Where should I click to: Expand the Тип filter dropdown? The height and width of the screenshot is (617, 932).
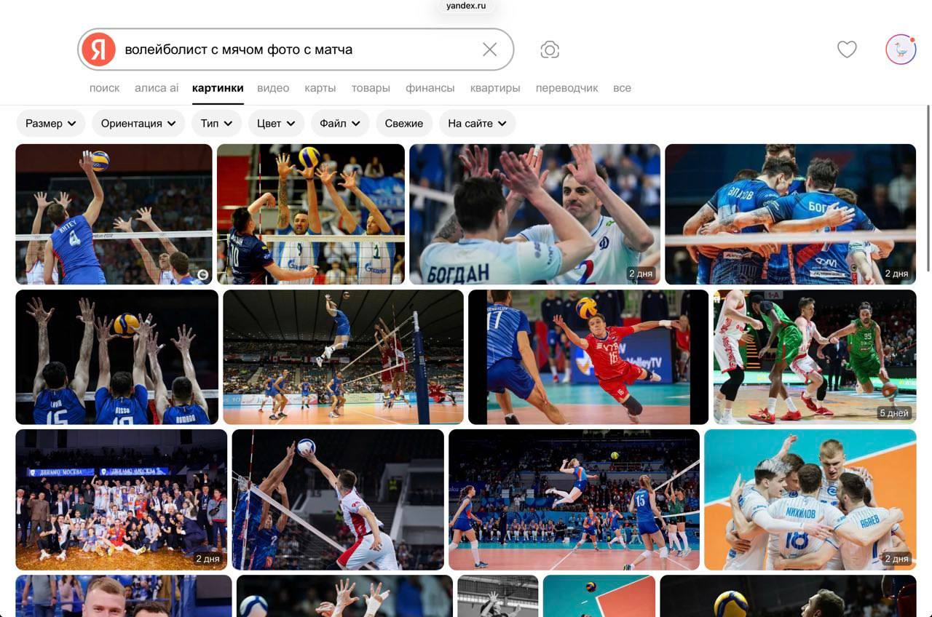point(217,124)
